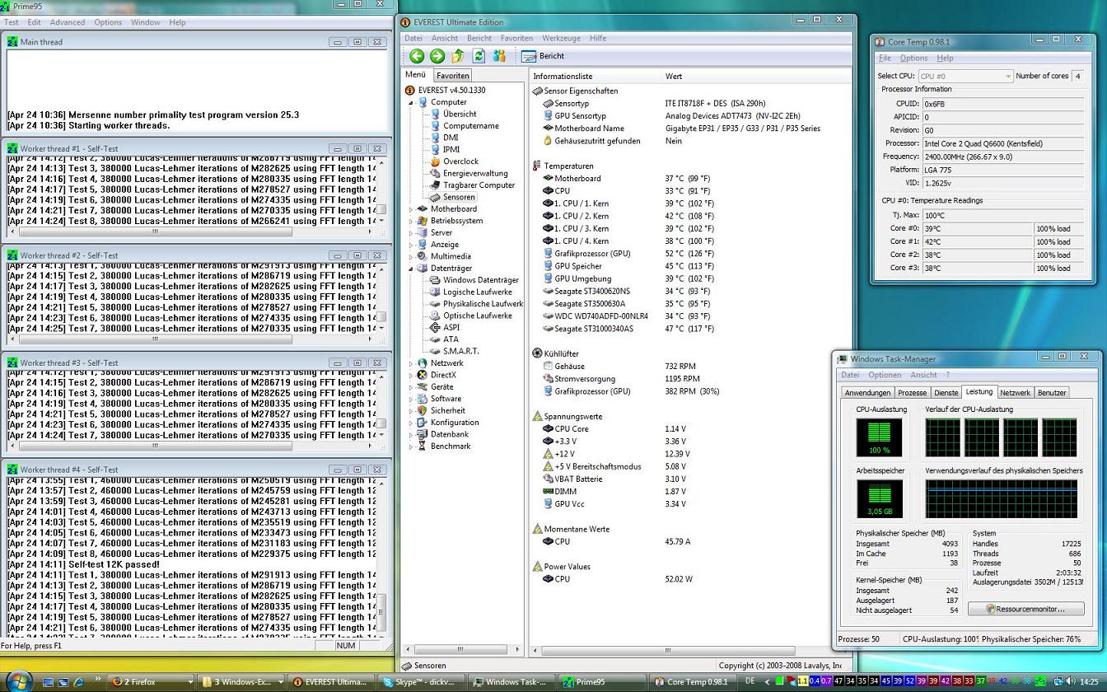Expand Netzwerk tree node
Image resolution: width=1107 pixels, height=692 pixels.
(x=411, y=363)
